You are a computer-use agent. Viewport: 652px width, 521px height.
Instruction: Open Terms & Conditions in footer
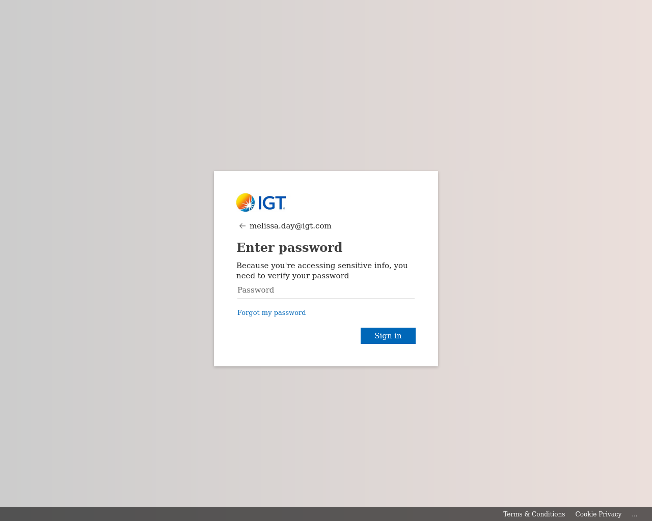click(x=534, y=514)
